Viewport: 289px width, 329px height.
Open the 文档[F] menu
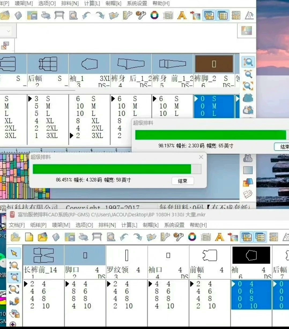click(x=17, y=225)
